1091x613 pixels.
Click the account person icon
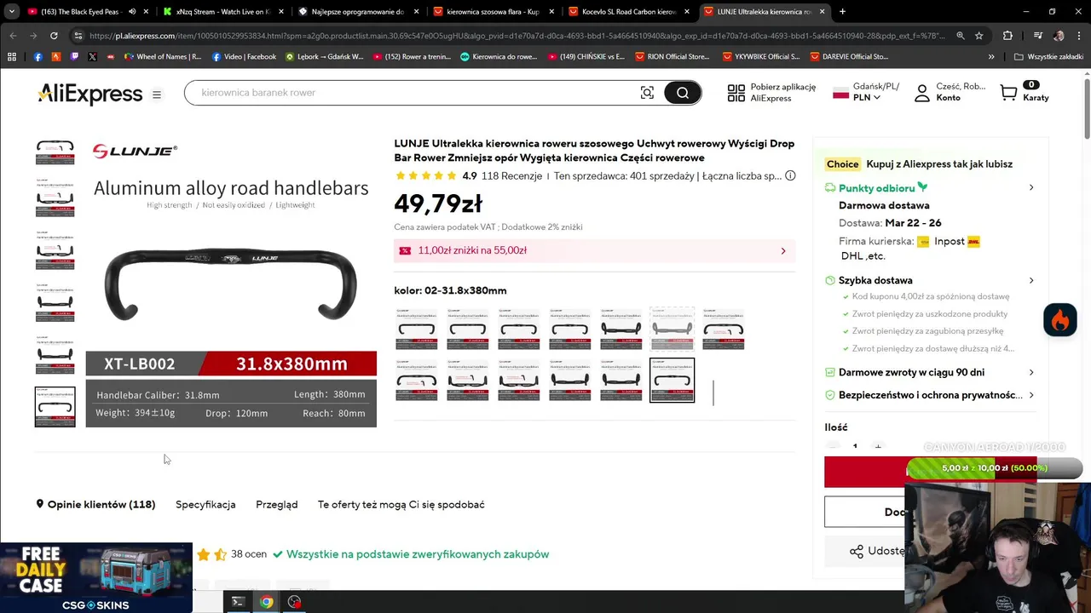pyautogui.click(x=921, y=93)
